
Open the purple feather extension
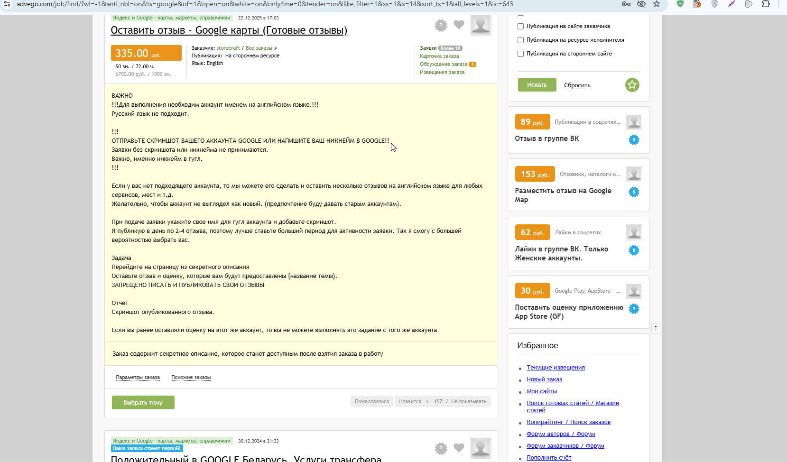(x=731, y=4)
